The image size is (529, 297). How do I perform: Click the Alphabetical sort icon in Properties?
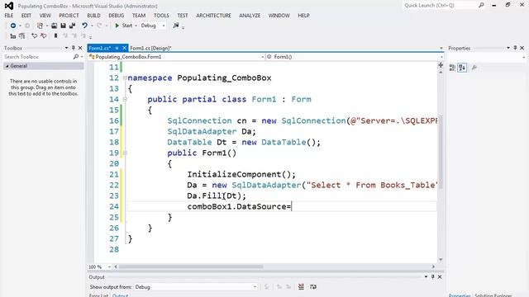tap(462, 68)
